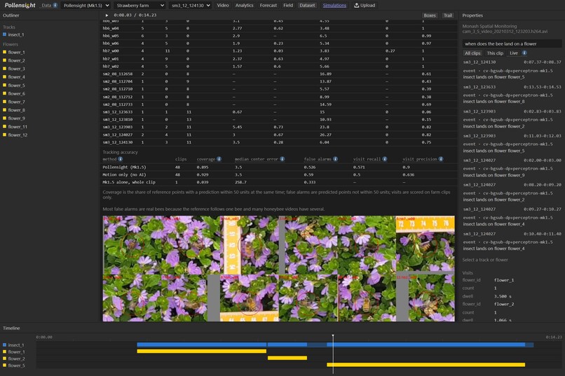Image resolution: width=565 pixels, height=376 pixels.
Task: Click the info icon beside false alarms
Action: point(336,159)
